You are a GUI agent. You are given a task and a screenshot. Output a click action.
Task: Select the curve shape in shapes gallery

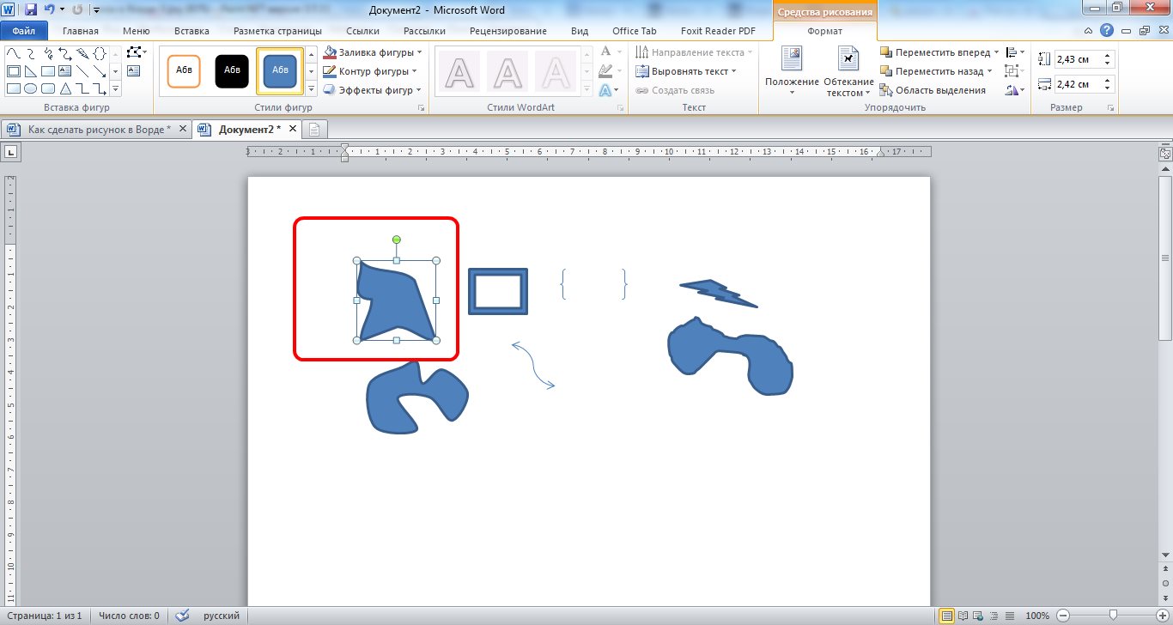click(14, 53)
